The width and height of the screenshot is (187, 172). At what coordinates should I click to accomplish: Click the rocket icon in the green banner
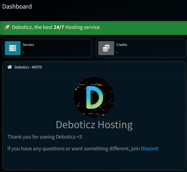(7, 27)
